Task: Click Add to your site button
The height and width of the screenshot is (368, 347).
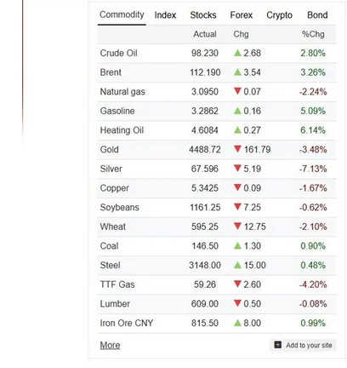Action: pyautogui.click(x=303, y=345)
